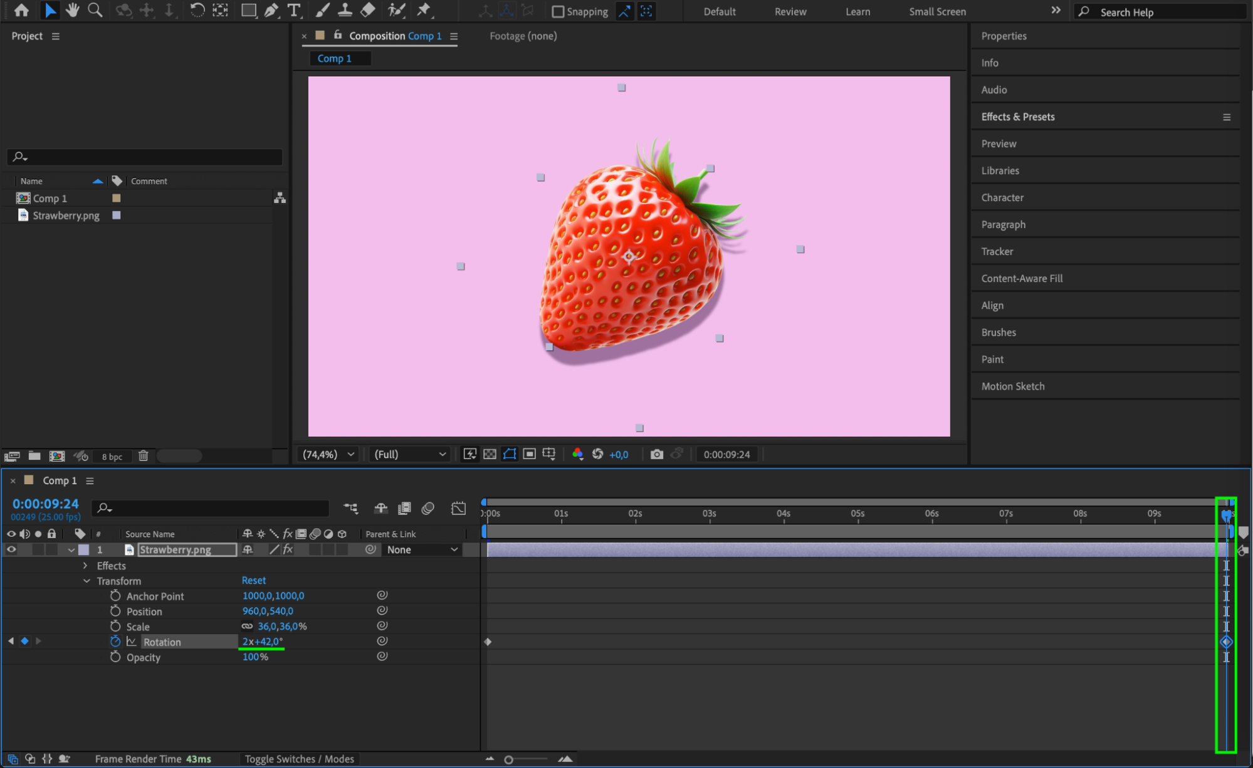
Task: Switch to the Review workspace
Action: (790, 11)
